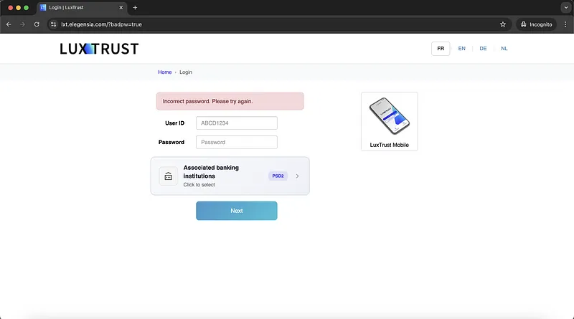Click the PSD2 badge
The image size is (574, 319).
[x=278, y=176]
